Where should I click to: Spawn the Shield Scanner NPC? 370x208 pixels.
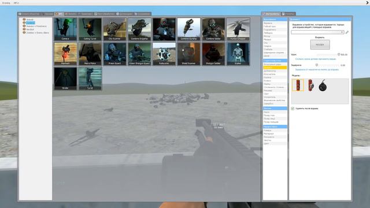coord(188,54)
